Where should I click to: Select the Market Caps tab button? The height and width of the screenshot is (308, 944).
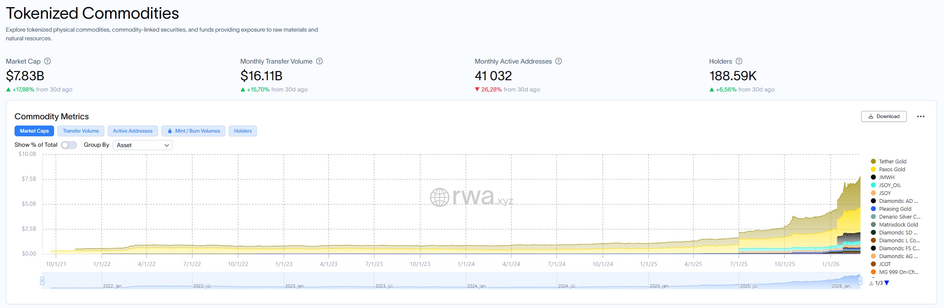pos(34,131)
